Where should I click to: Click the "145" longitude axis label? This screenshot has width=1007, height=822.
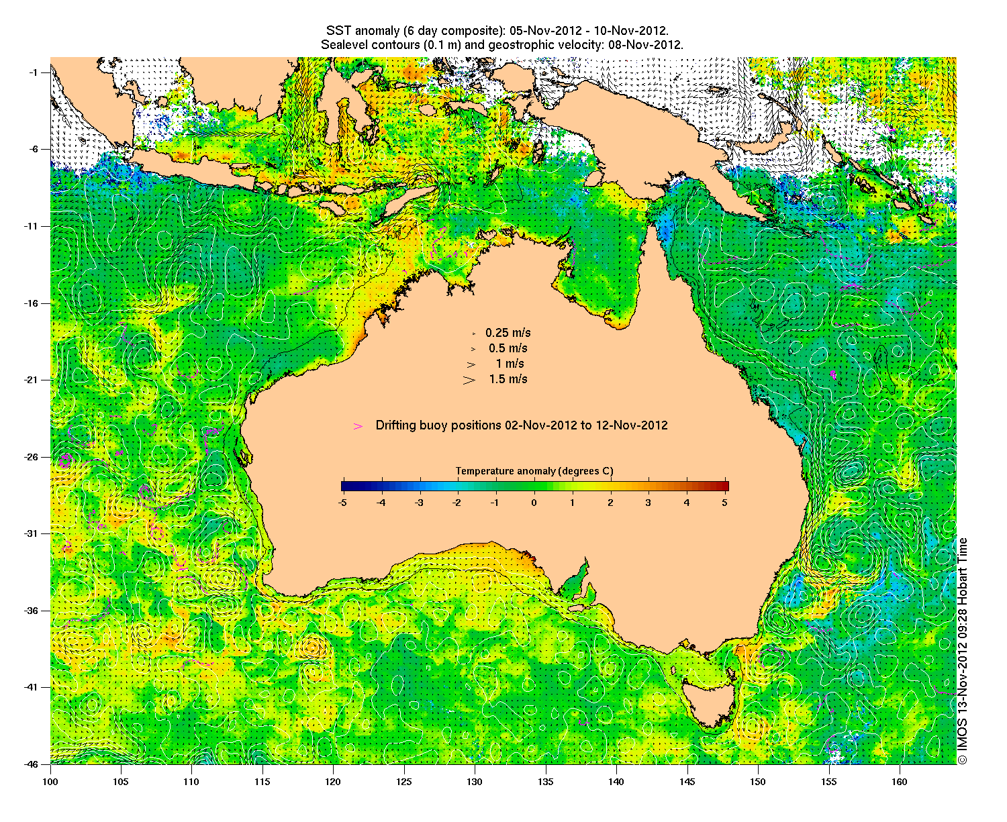pos(687,782)
